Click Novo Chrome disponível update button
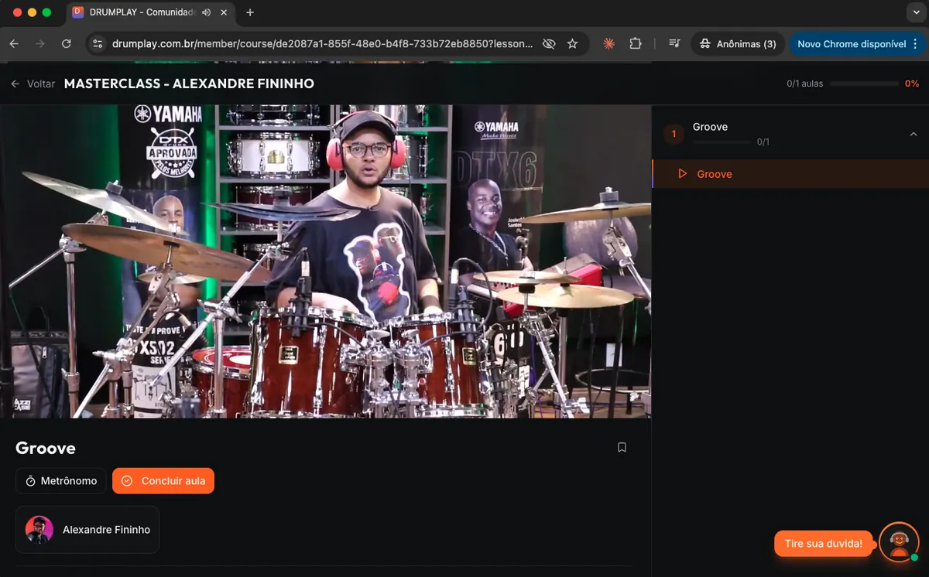Image resolution: width=929 pixels, height=577 pixels. 852,44
